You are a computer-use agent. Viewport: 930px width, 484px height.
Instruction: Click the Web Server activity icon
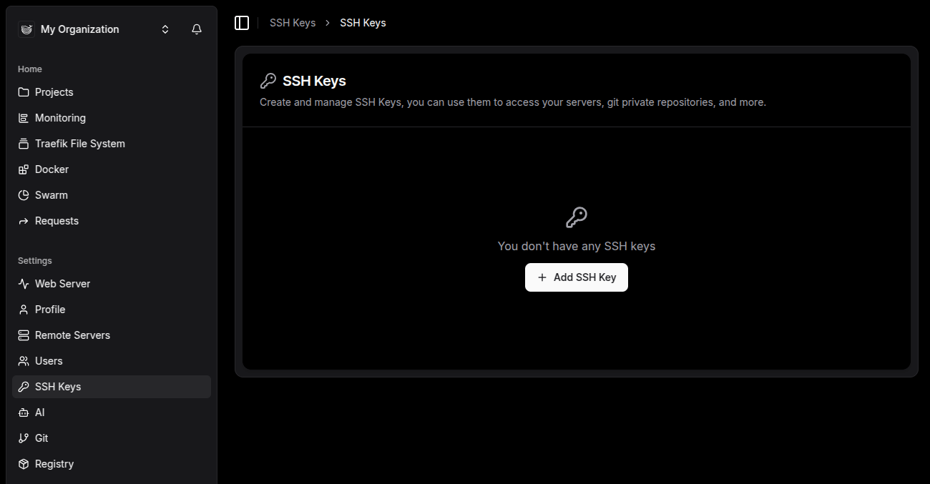click(x=24, y=283)
